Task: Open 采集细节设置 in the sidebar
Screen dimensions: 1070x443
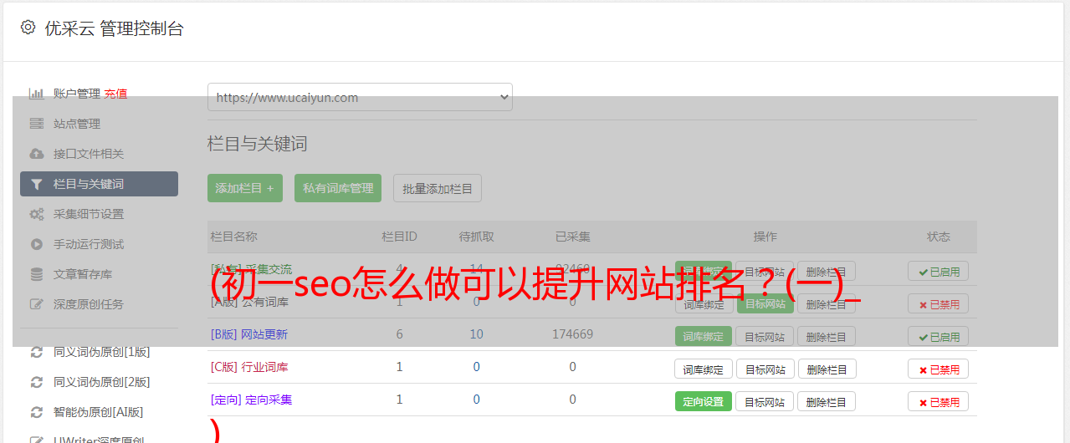Action: pyautogui.click(x=89, y=214)
